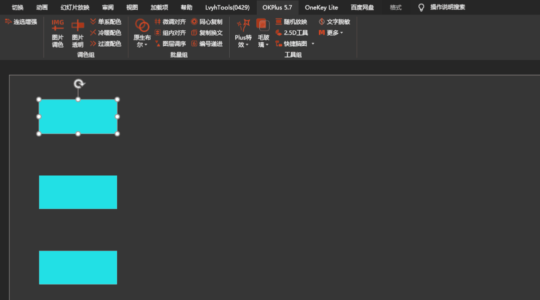Open the 快捷脑图 dropdown arrow

[x=313, y=43]
